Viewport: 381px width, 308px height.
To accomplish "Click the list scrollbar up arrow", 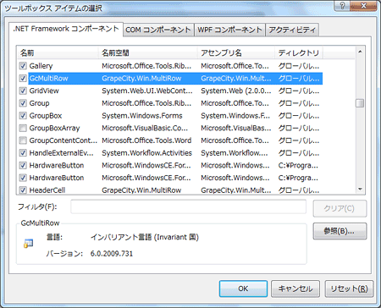I will pos(360,52).
